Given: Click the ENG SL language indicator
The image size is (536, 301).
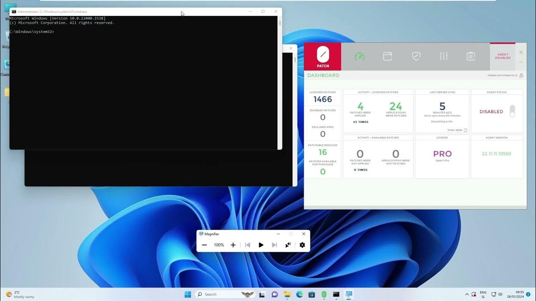Looking at the screenshot, I should coord(483,294).
